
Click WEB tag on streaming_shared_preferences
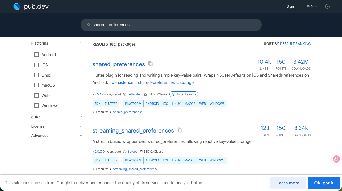(202, 160)
